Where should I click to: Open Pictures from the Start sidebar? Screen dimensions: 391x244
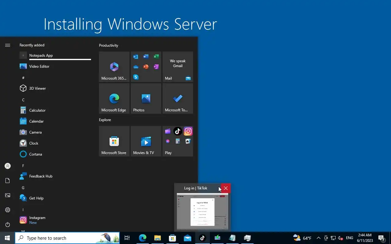(x=8, y=195)
